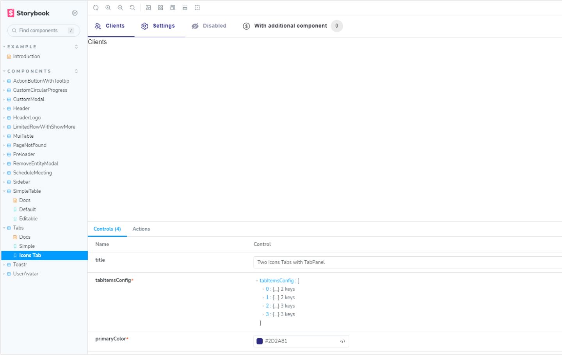
Task: Expand the Header component
Action: point(21,108)
